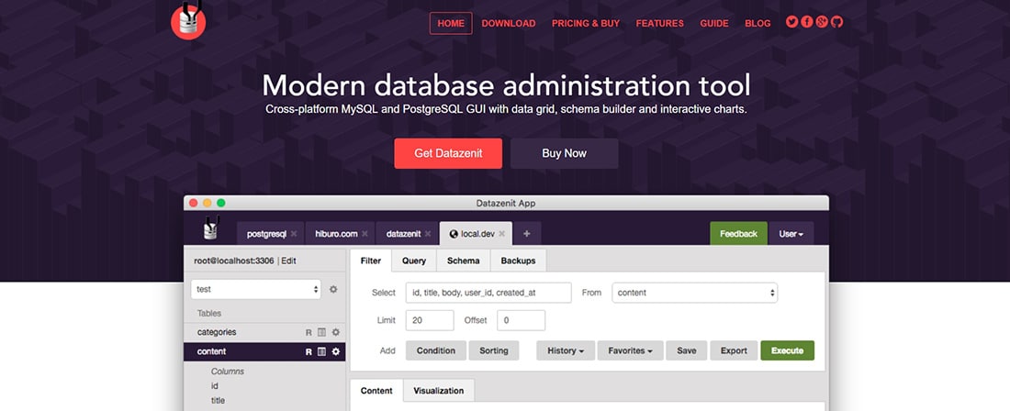Add a new connection tab with plus
The height and width of the screenshot is (411, 1010).
[526, 234]
